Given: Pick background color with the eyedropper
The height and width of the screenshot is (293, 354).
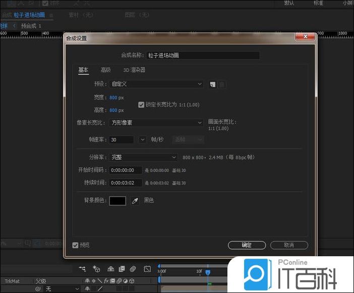Looking at the screenshot, I should (x=135, y=200).
